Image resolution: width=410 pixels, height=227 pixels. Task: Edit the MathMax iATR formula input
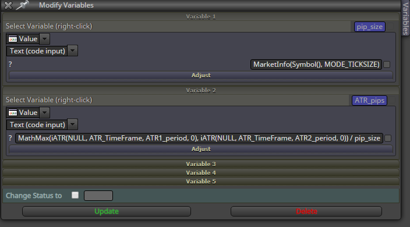tap(199, 138)
